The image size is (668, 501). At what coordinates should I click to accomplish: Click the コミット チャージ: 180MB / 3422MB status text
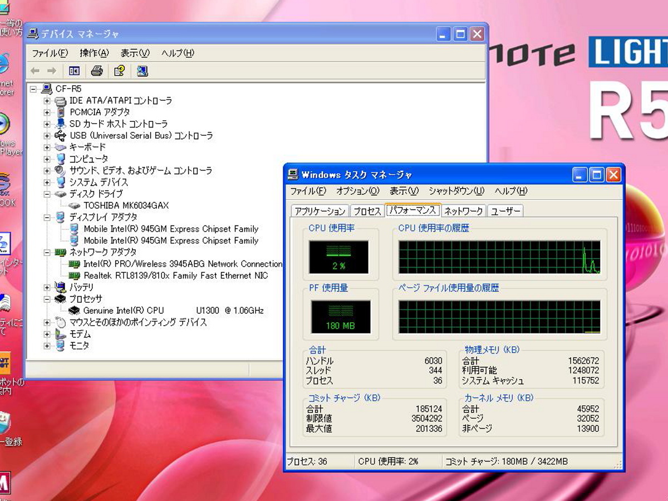click(506, 461)
